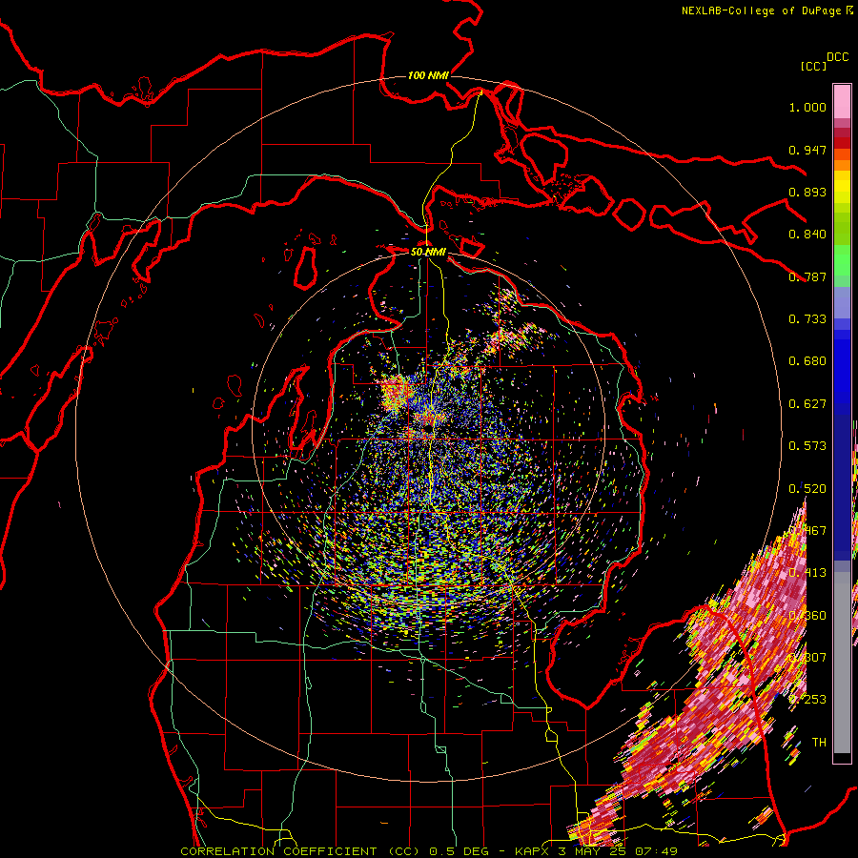The width and height of the screenshot is (858, 858).
Task: Pick the olive green colorbar segment near 0.840
Action: [x=842, y=229]
